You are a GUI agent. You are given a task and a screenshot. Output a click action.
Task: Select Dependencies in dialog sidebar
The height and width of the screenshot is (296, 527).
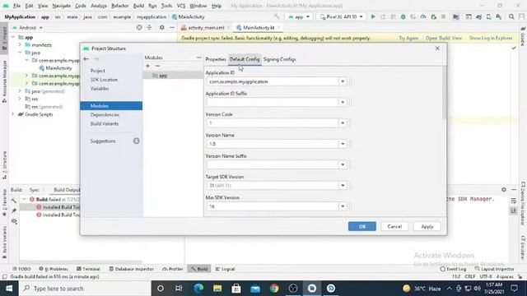(x=105, y=115)
